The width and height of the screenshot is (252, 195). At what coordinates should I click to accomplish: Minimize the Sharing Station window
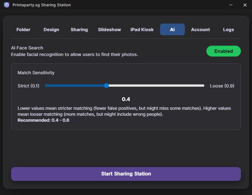(231, 5)
